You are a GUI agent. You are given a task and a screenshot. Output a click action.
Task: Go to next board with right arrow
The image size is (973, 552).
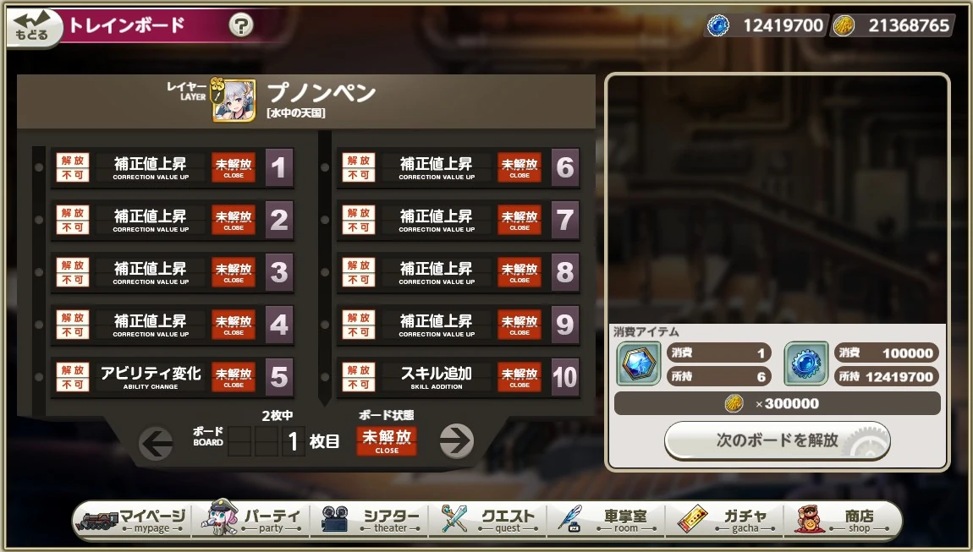point(457,441)
